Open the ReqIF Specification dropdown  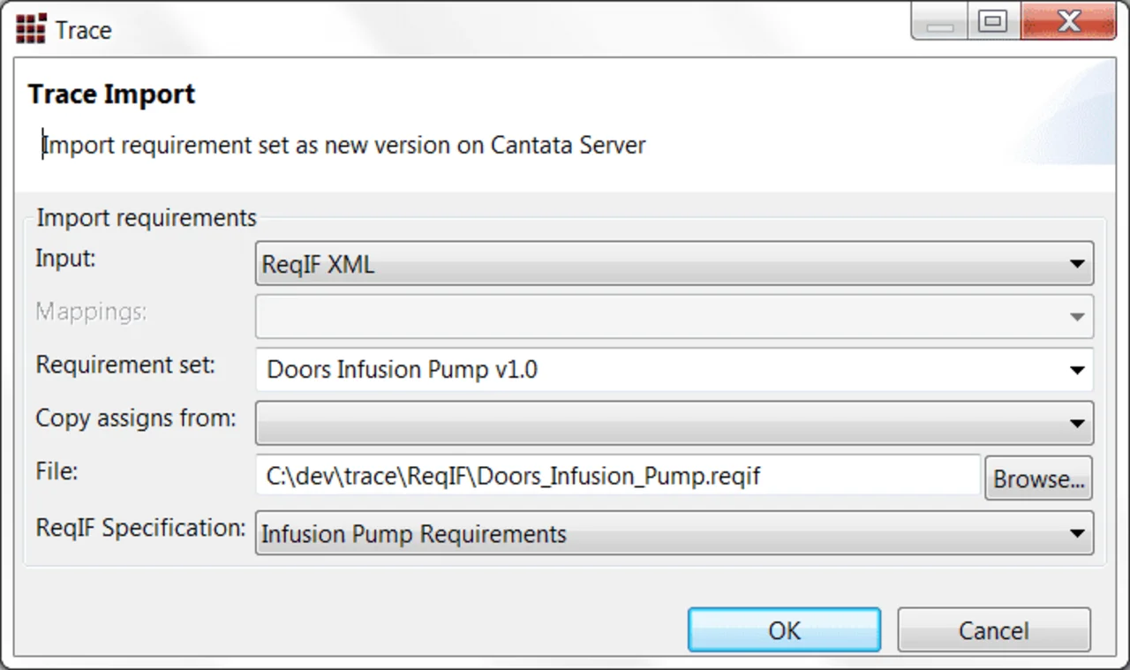click(x=674, y=533)
